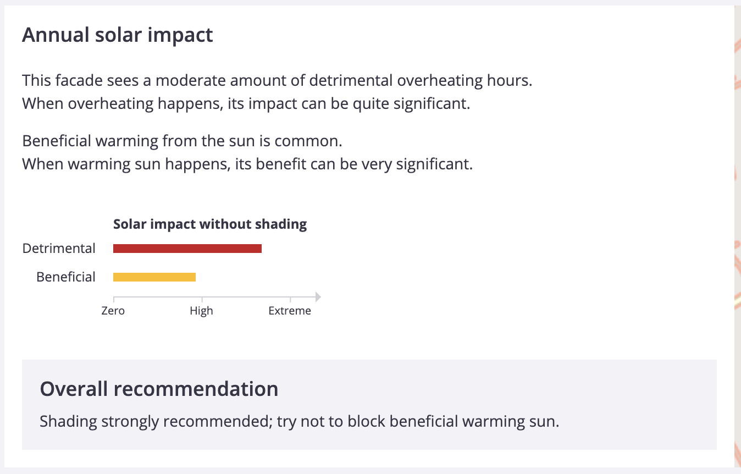The image size is (741, 474).
Task: Click the red Detrimental impact bar
Action: (187, 249)
